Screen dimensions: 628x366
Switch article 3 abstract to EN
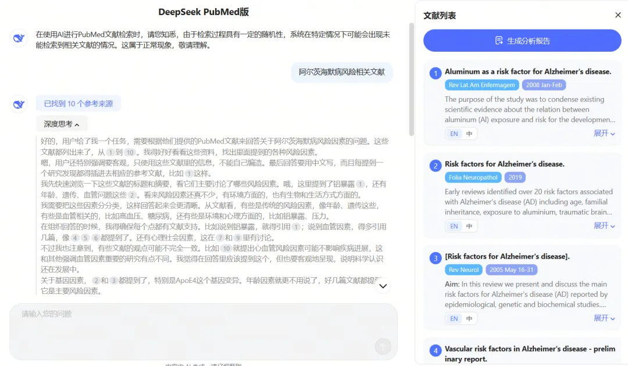click(454, 318)
